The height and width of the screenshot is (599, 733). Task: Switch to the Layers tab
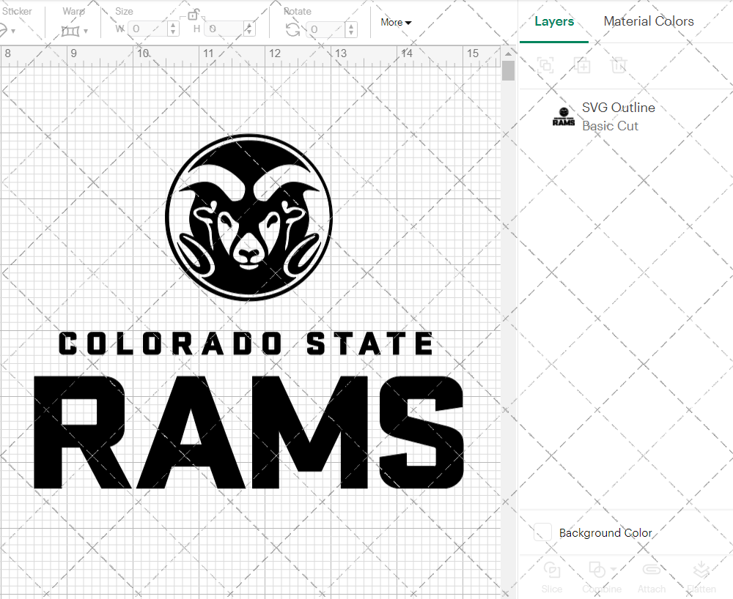(x=554, y=21)
